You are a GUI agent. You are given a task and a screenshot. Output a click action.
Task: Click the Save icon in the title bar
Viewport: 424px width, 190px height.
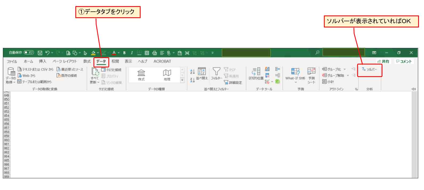click(40, 53)
